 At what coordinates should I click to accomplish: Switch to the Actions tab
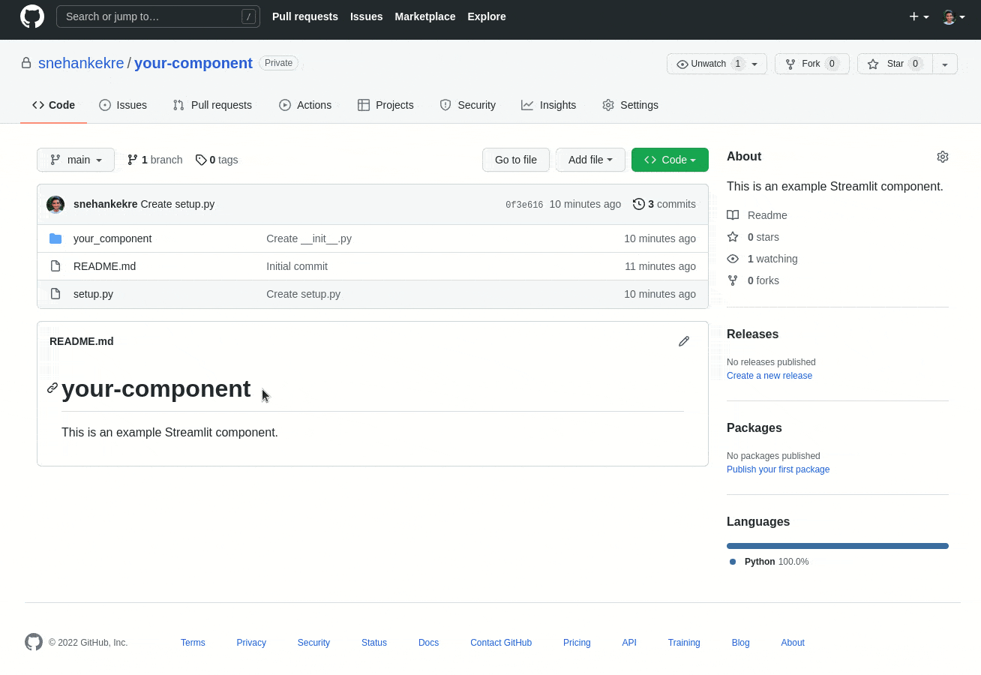click(305, 105)
